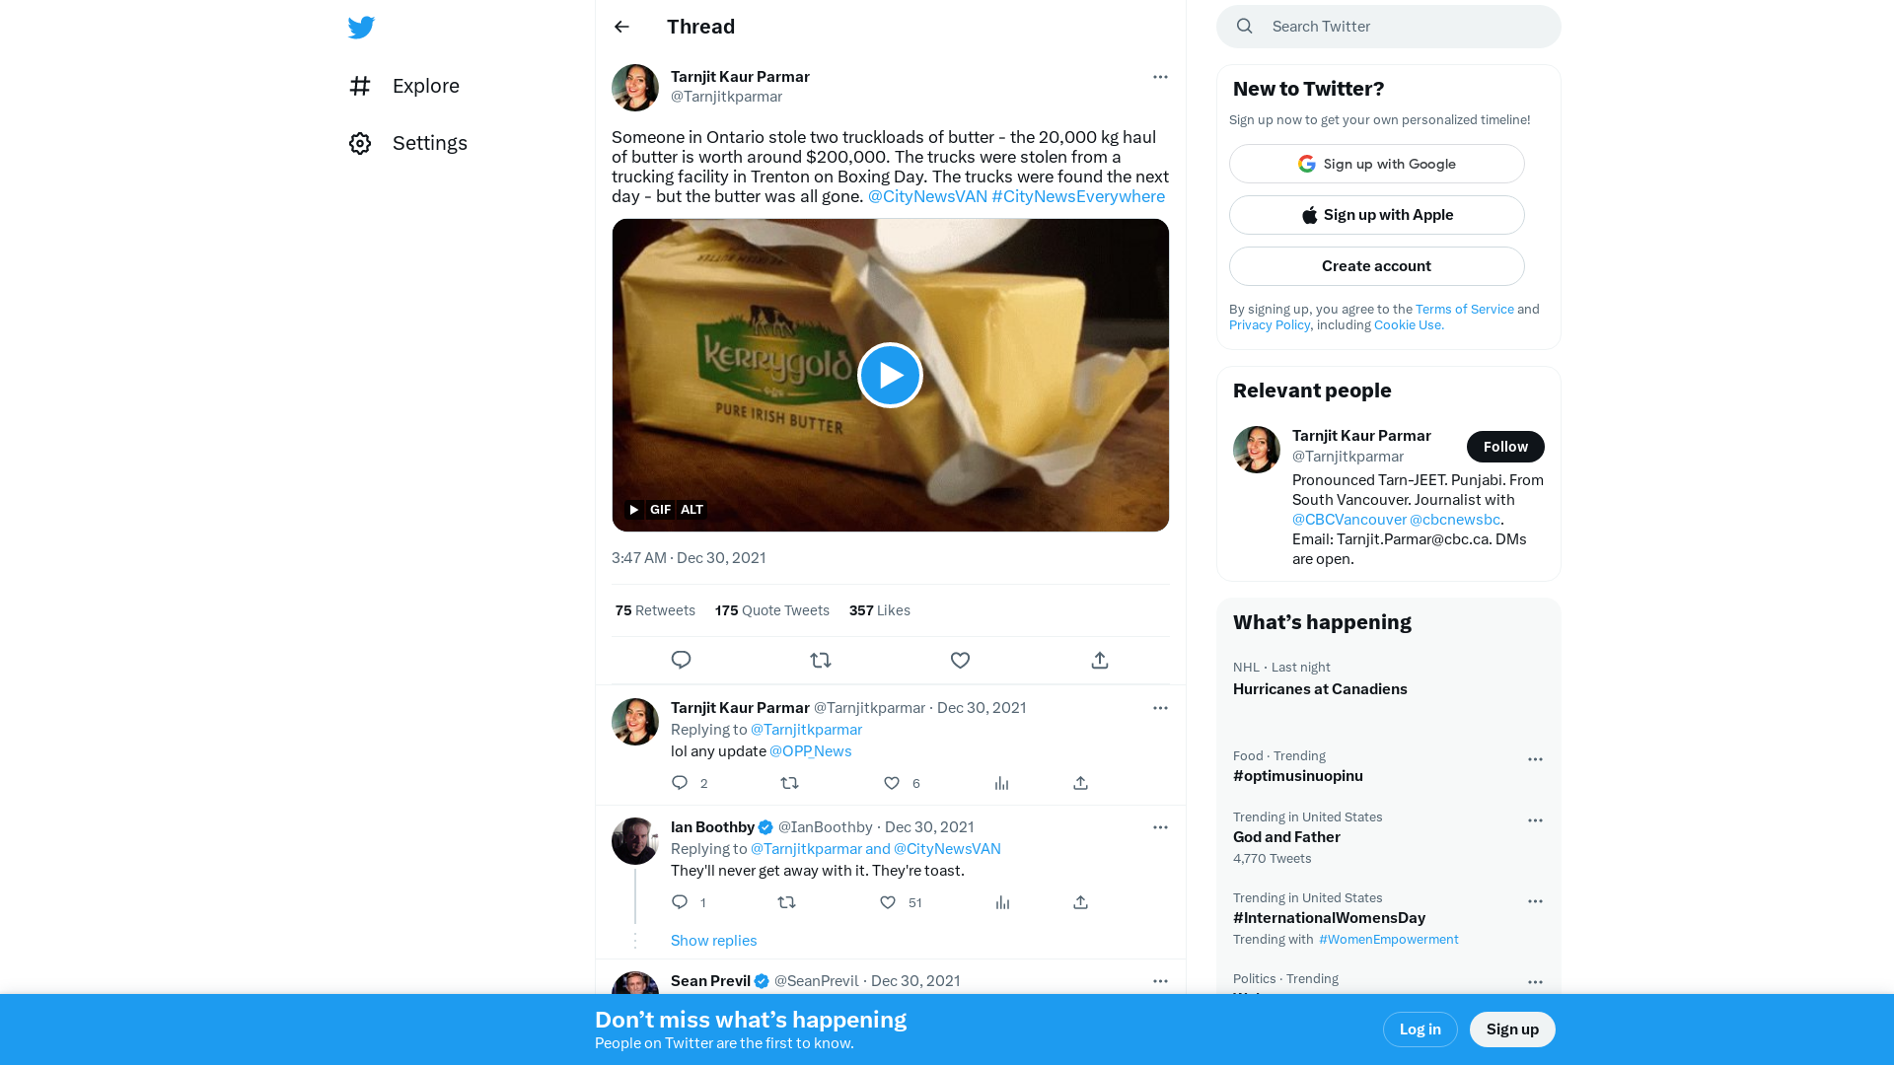1894x1065 pixels.
Task: Reply to the main tweet
Action: pyautogui.click(x=681, y=661)
